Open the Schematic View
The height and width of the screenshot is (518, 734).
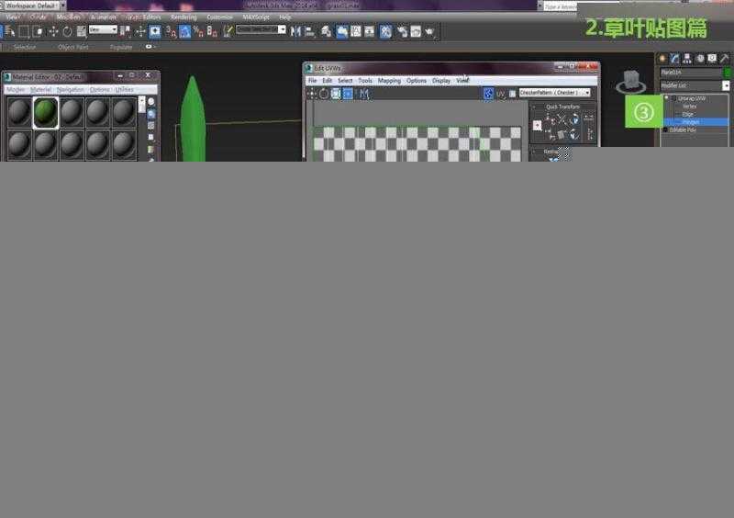[x=370, y=31]
